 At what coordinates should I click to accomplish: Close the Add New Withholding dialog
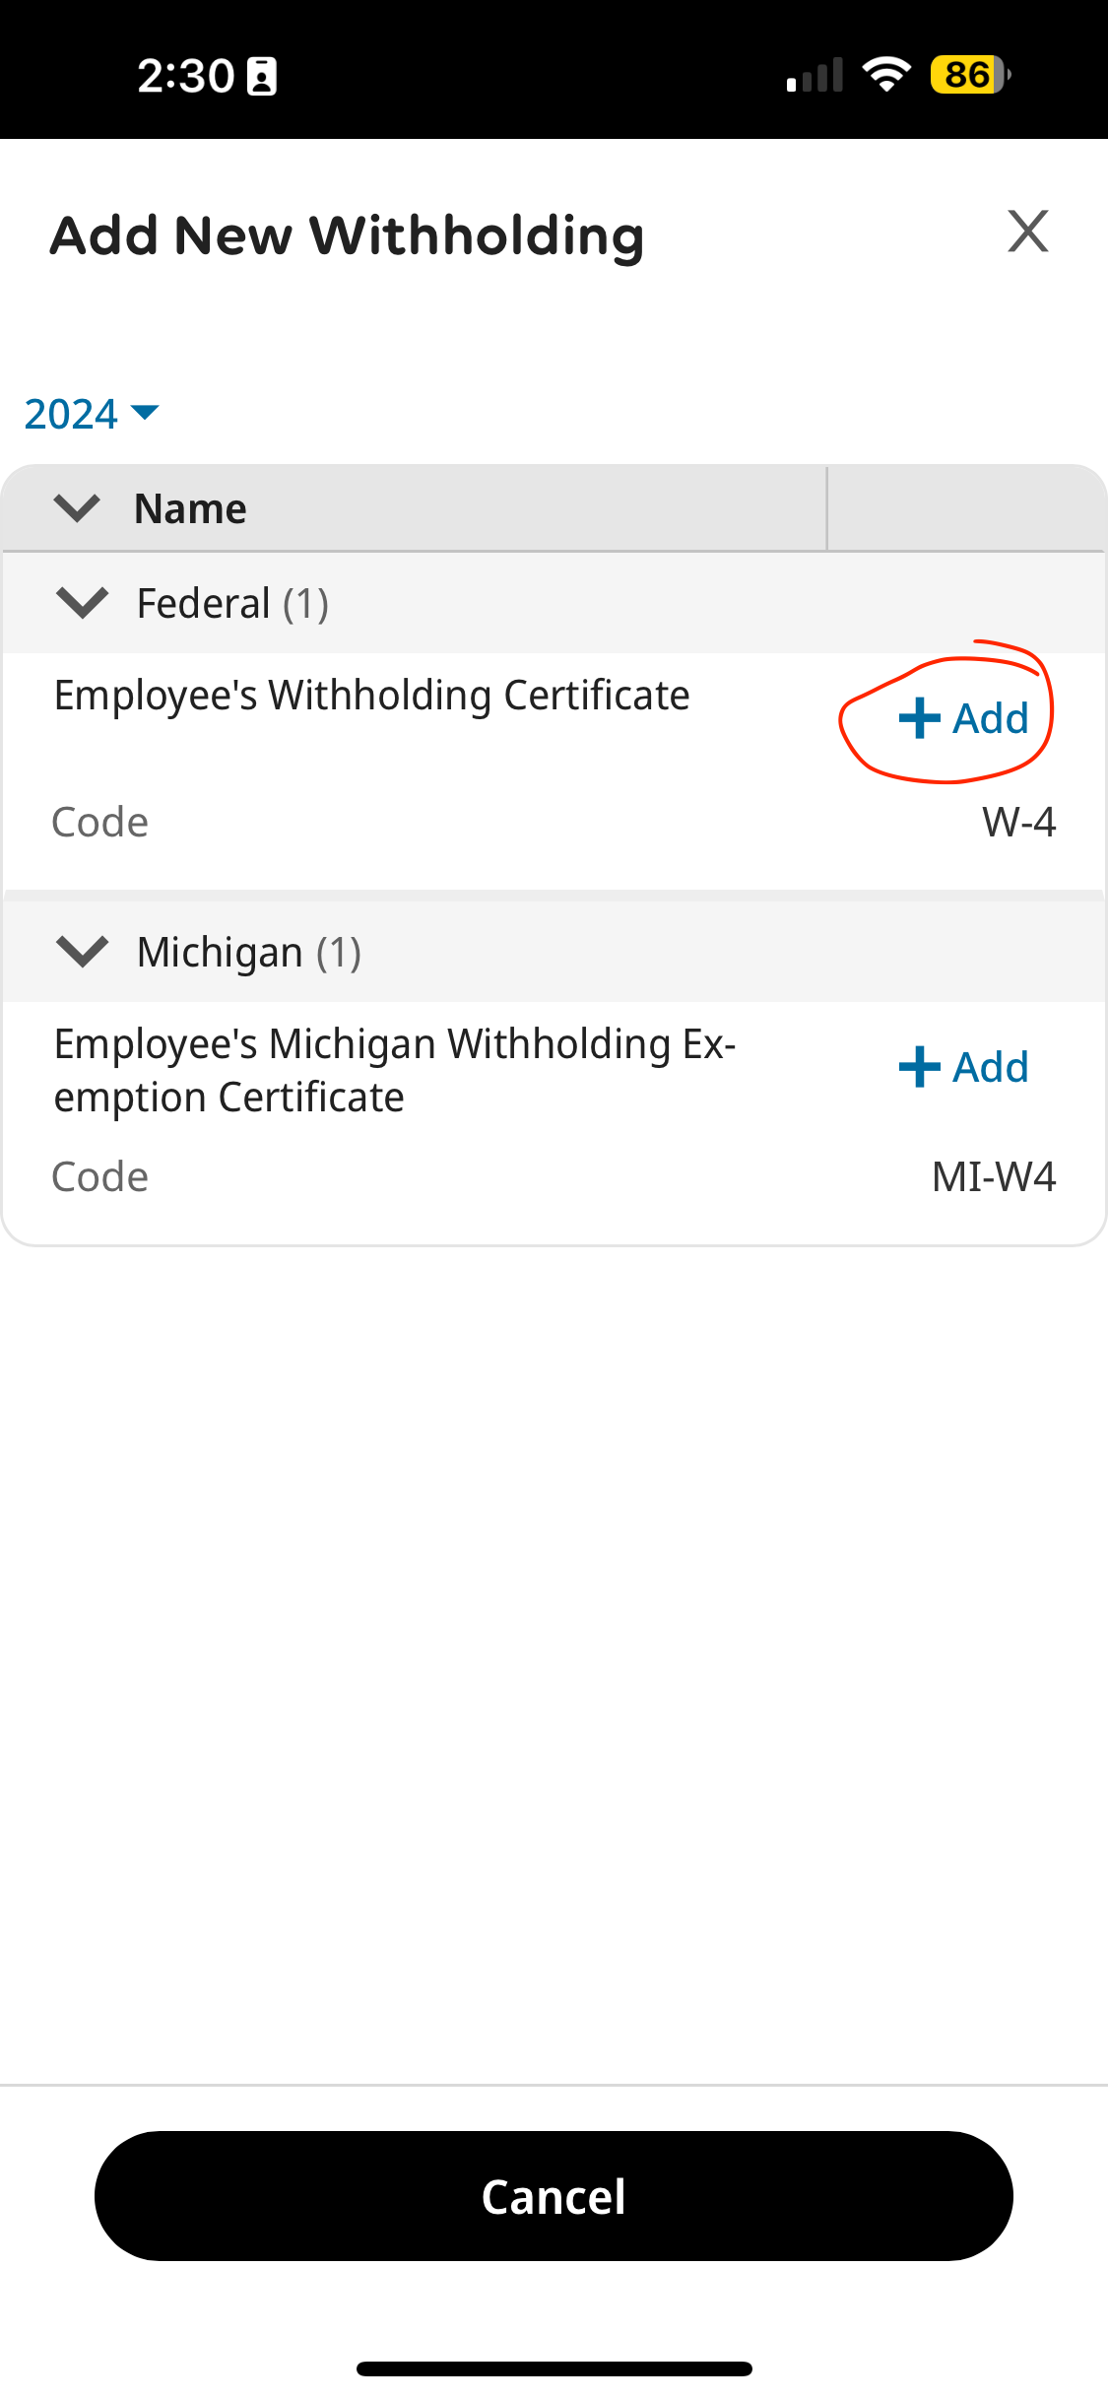pos(1027,233)
